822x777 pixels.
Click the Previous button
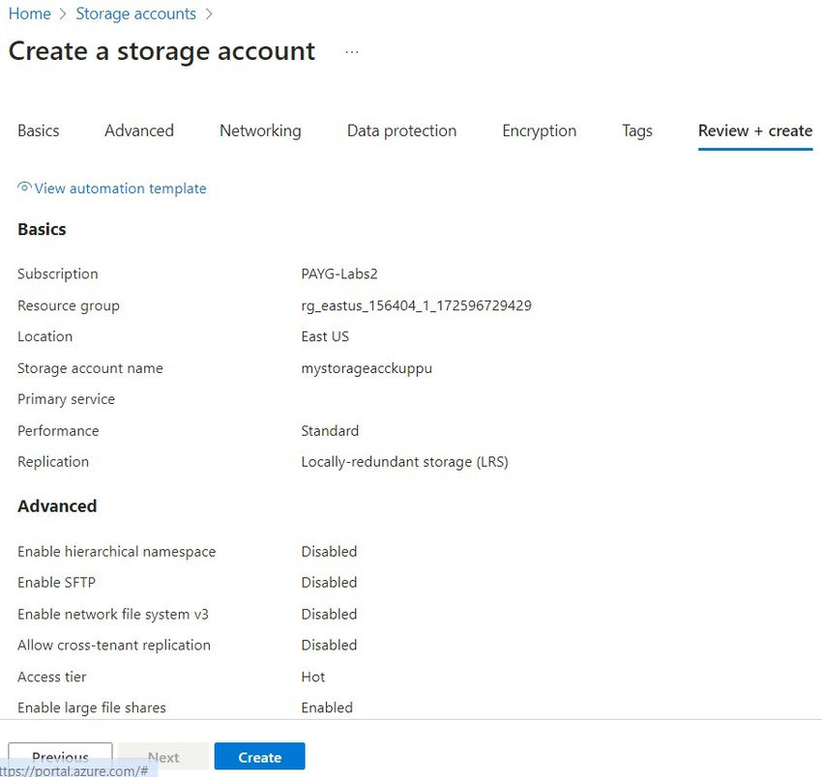[x=60, y=756]
